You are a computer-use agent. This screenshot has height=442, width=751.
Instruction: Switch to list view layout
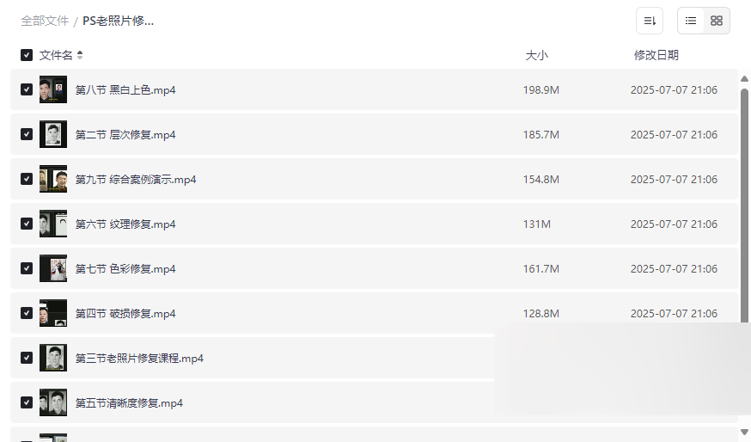691,21
